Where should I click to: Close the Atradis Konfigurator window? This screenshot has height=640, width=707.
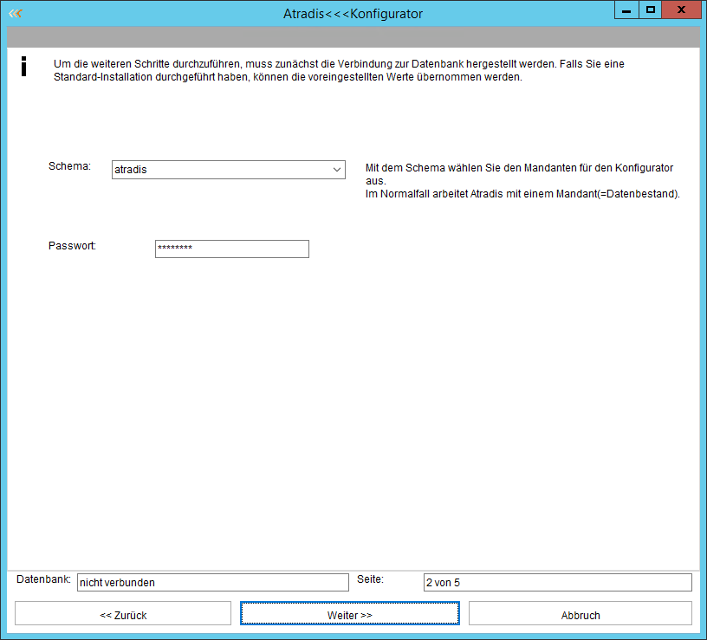(681, 10)
